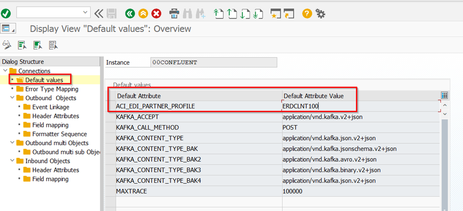Viewport: 463px width, 211px height.
Task: Collapse the Connections tree node
Action: point(5,71)
